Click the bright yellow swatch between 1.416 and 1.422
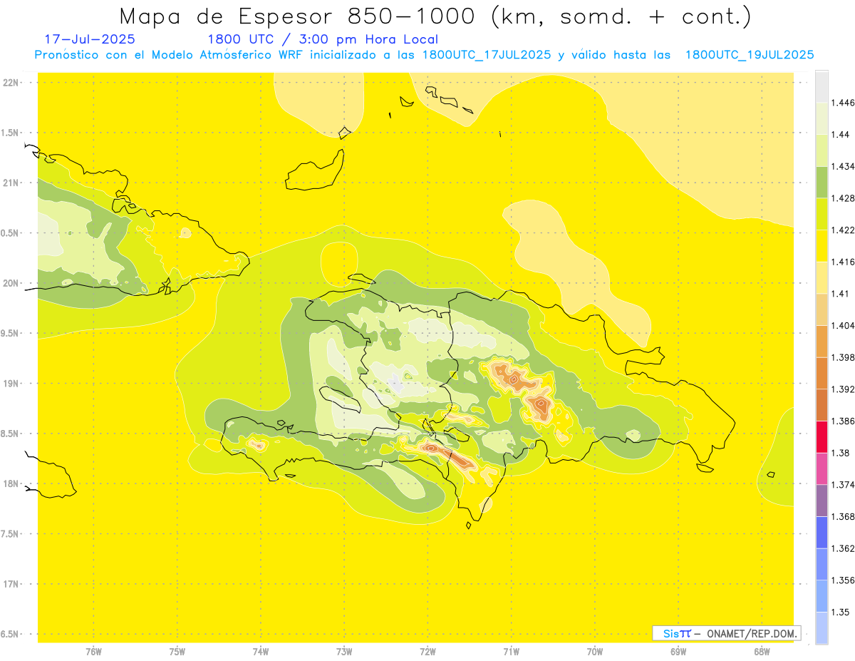855x661 pixels. coord(822,246)
